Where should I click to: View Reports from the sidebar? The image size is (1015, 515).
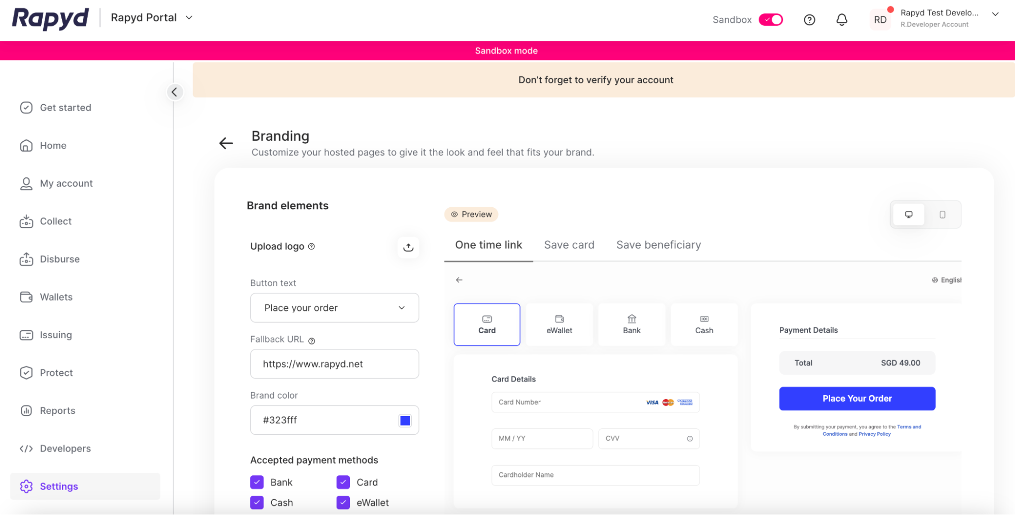tap(57, 410)
